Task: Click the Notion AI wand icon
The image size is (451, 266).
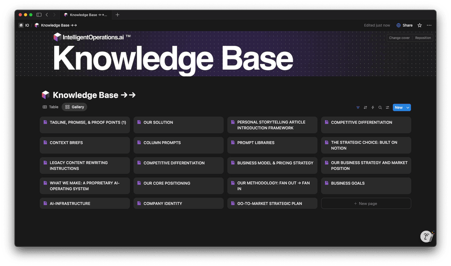Action: 427,236
